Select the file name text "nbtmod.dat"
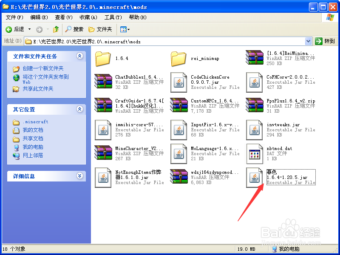Viewport: 340px width, 255px height. [279, 148]
